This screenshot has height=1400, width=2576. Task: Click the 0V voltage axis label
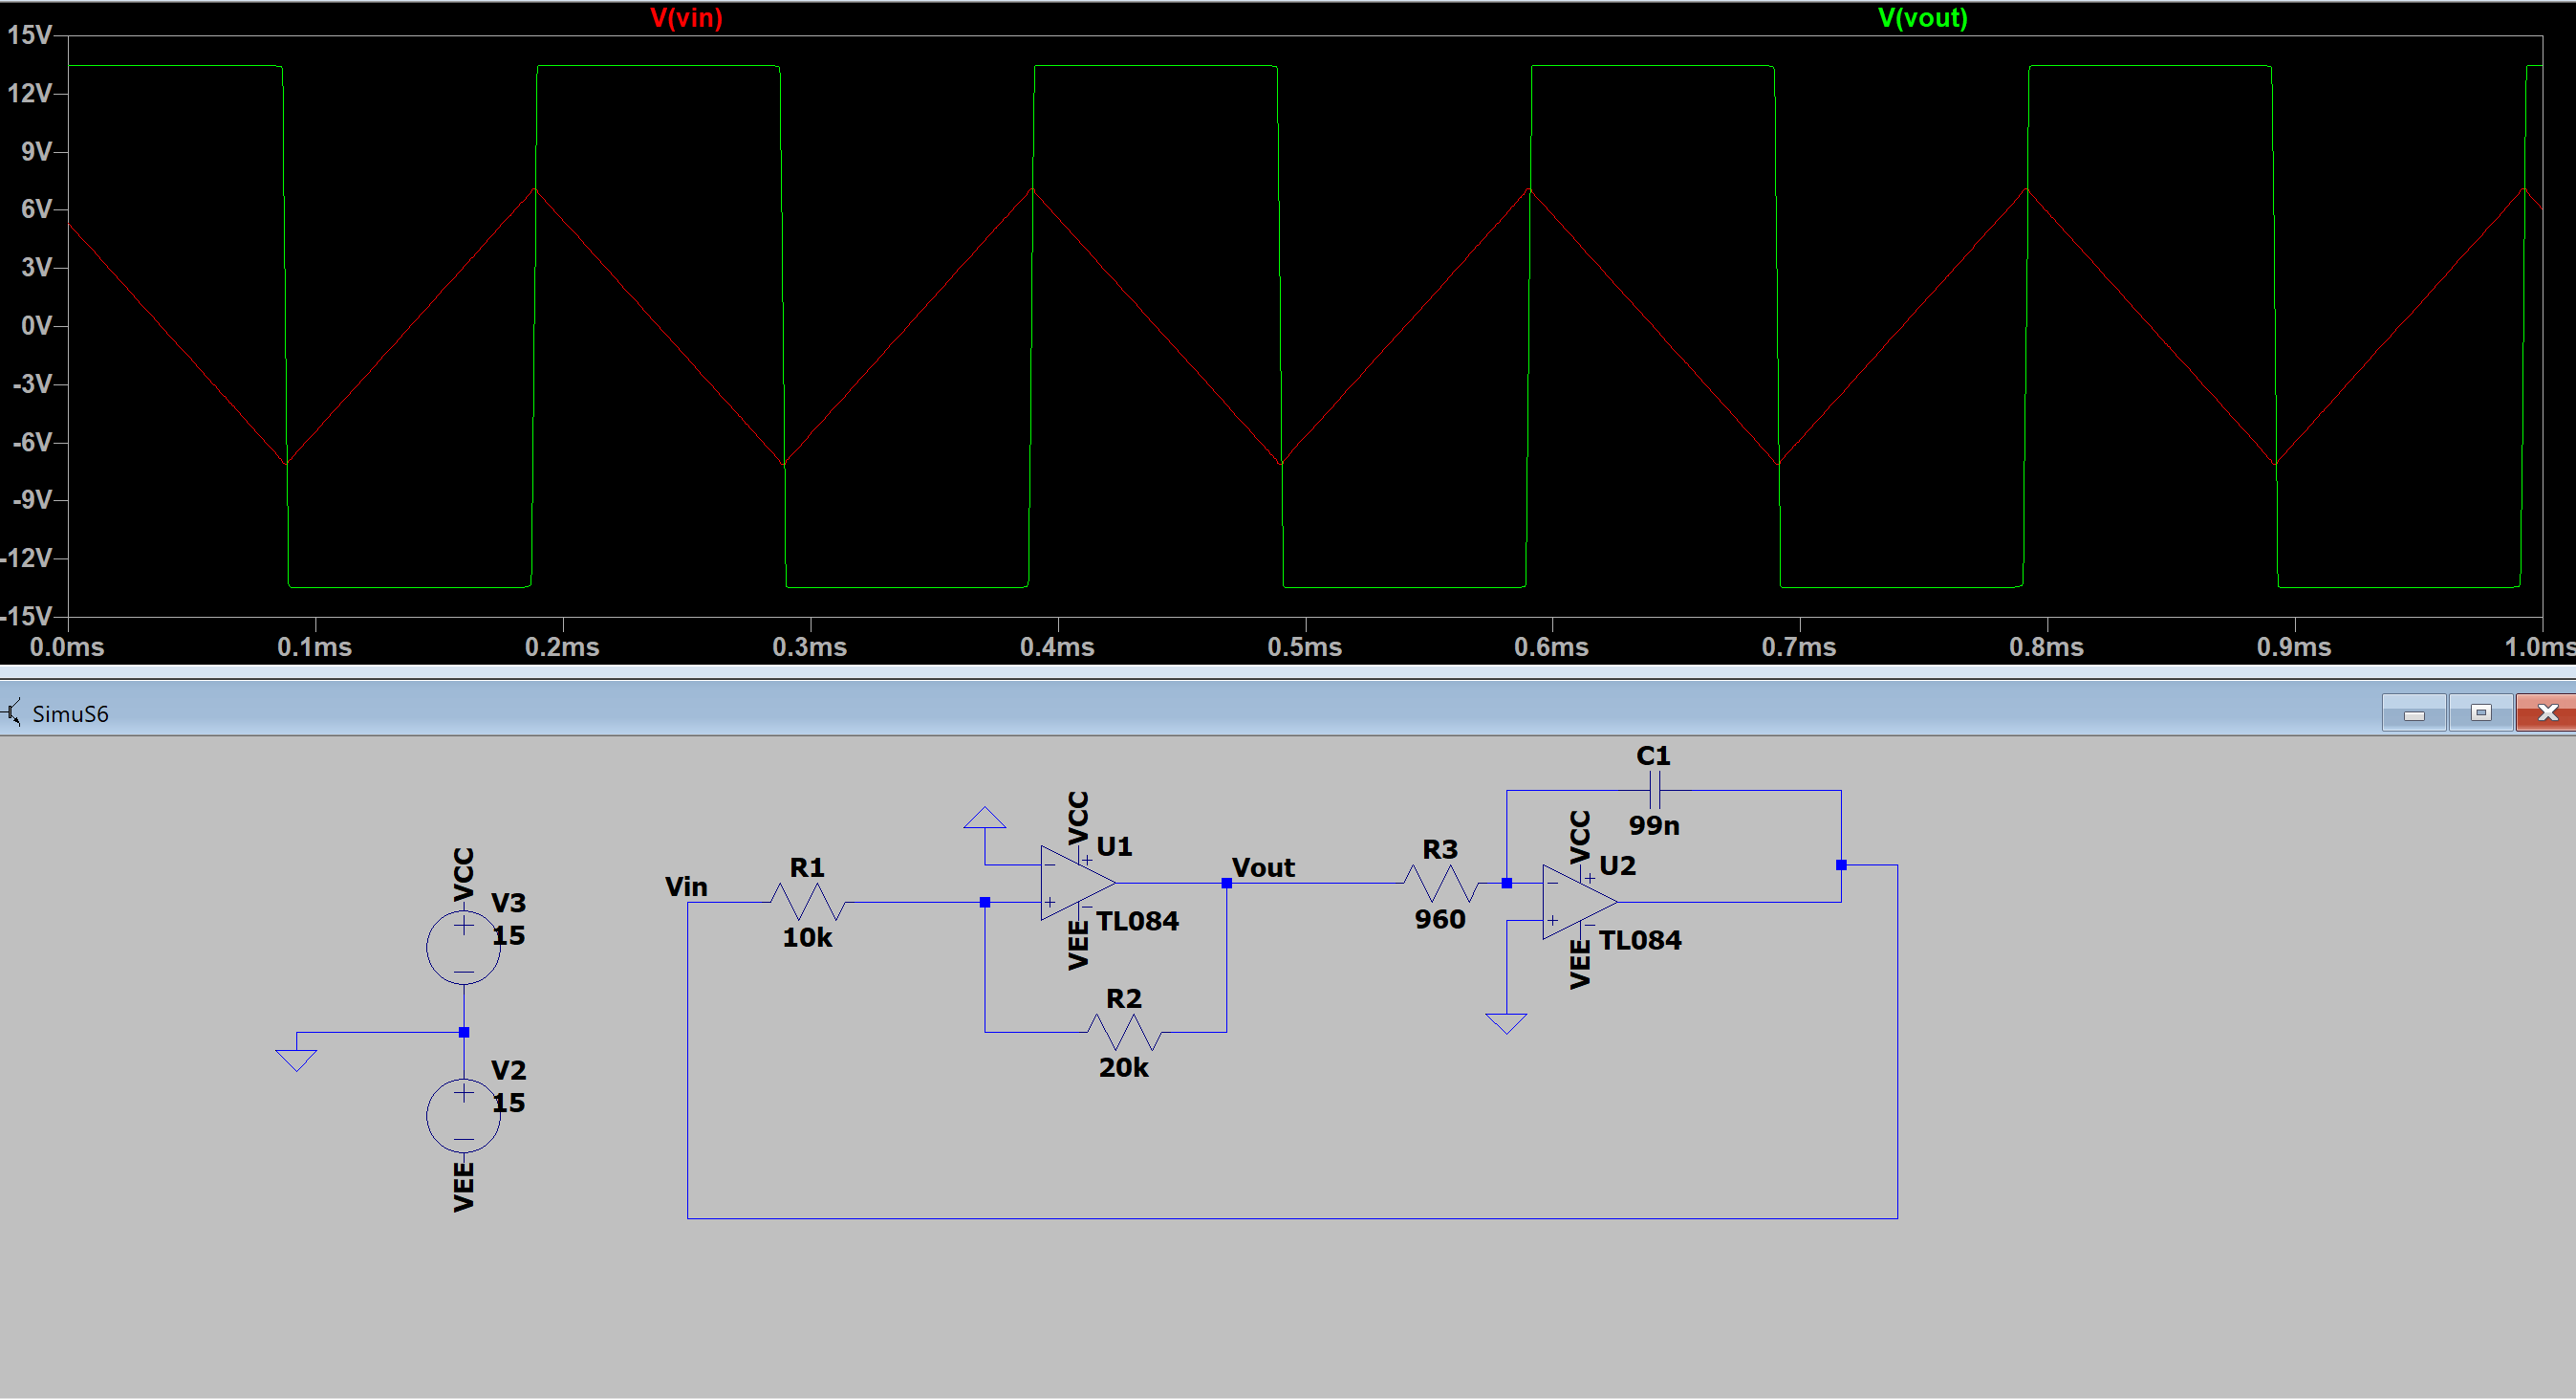click(36, 326)
